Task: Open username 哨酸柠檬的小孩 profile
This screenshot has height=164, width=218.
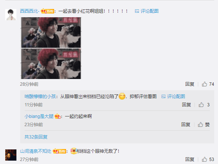Action: tap(40, 96)
